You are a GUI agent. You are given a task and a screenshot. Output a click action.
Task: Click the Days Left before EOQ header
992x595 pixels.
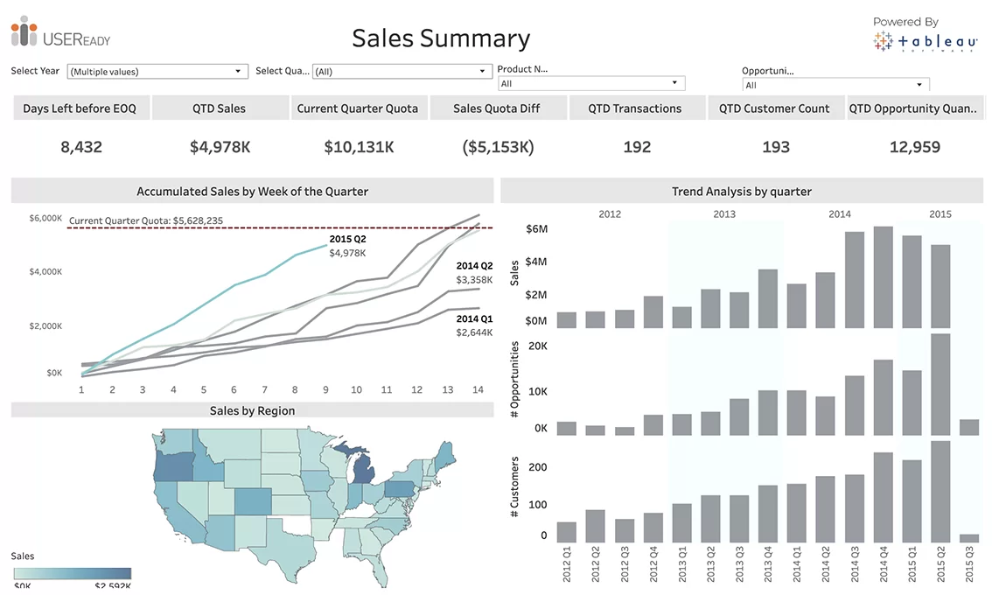tap(80, 108)
